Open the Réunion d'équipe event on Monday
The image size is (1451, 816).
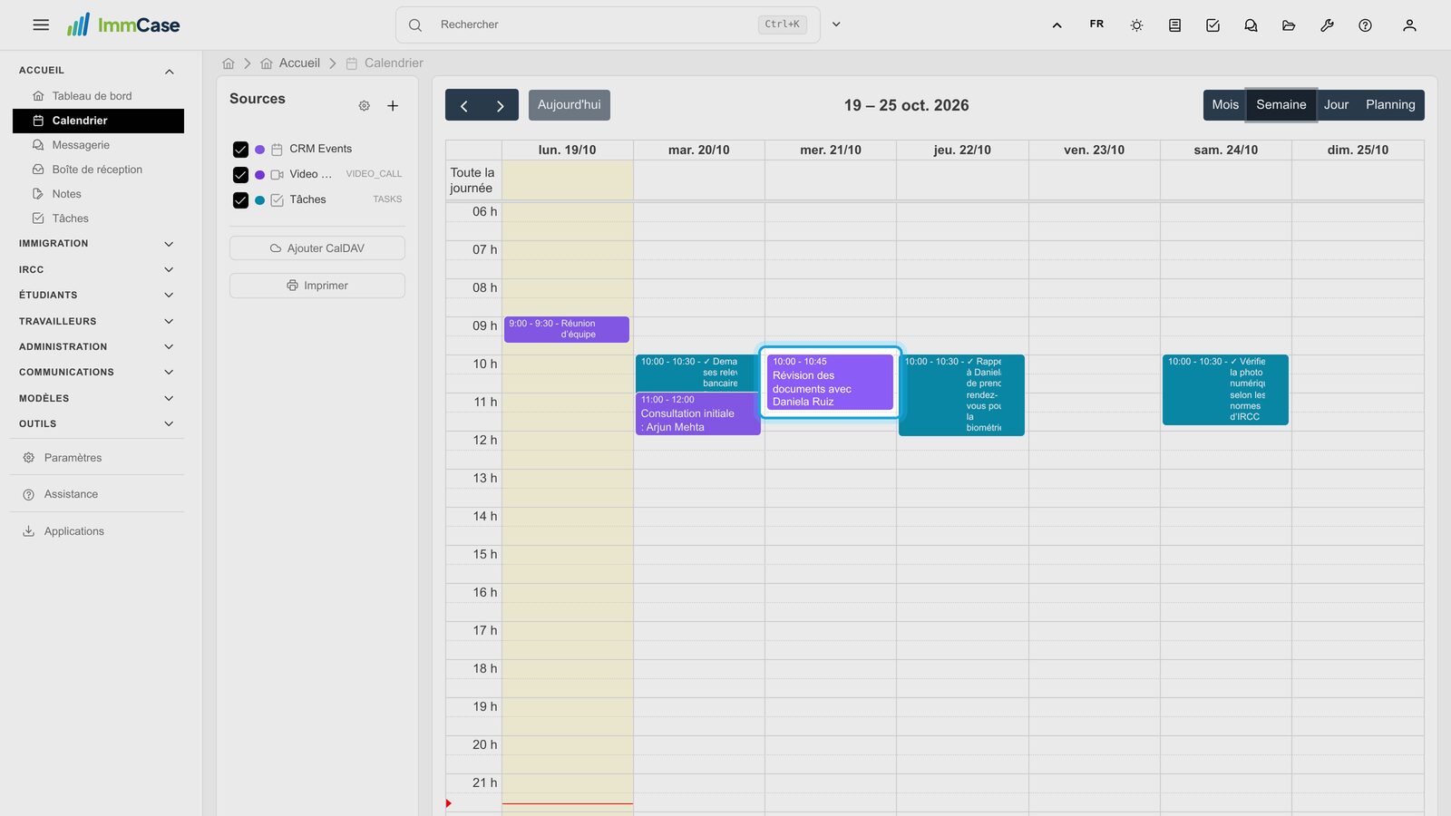point(567,329)
